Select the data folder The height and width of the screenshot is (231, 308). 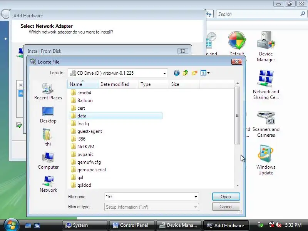[115, 116]
